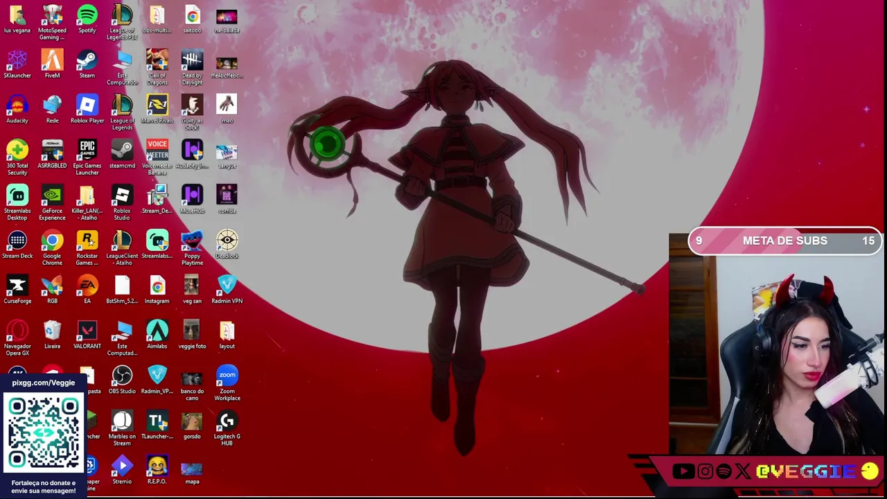Launch Dead by Daylight

pyautogui.click(x=192, y=67)
